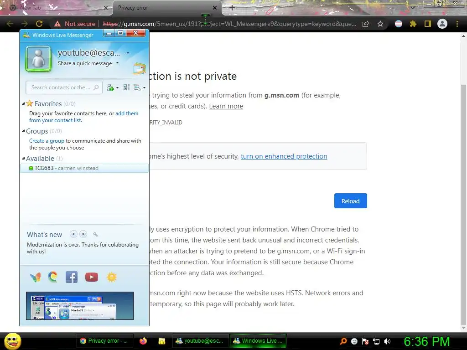This screenshot has width=467, height=350.
Task: Show previous What's new item
Action: point(73,234)
